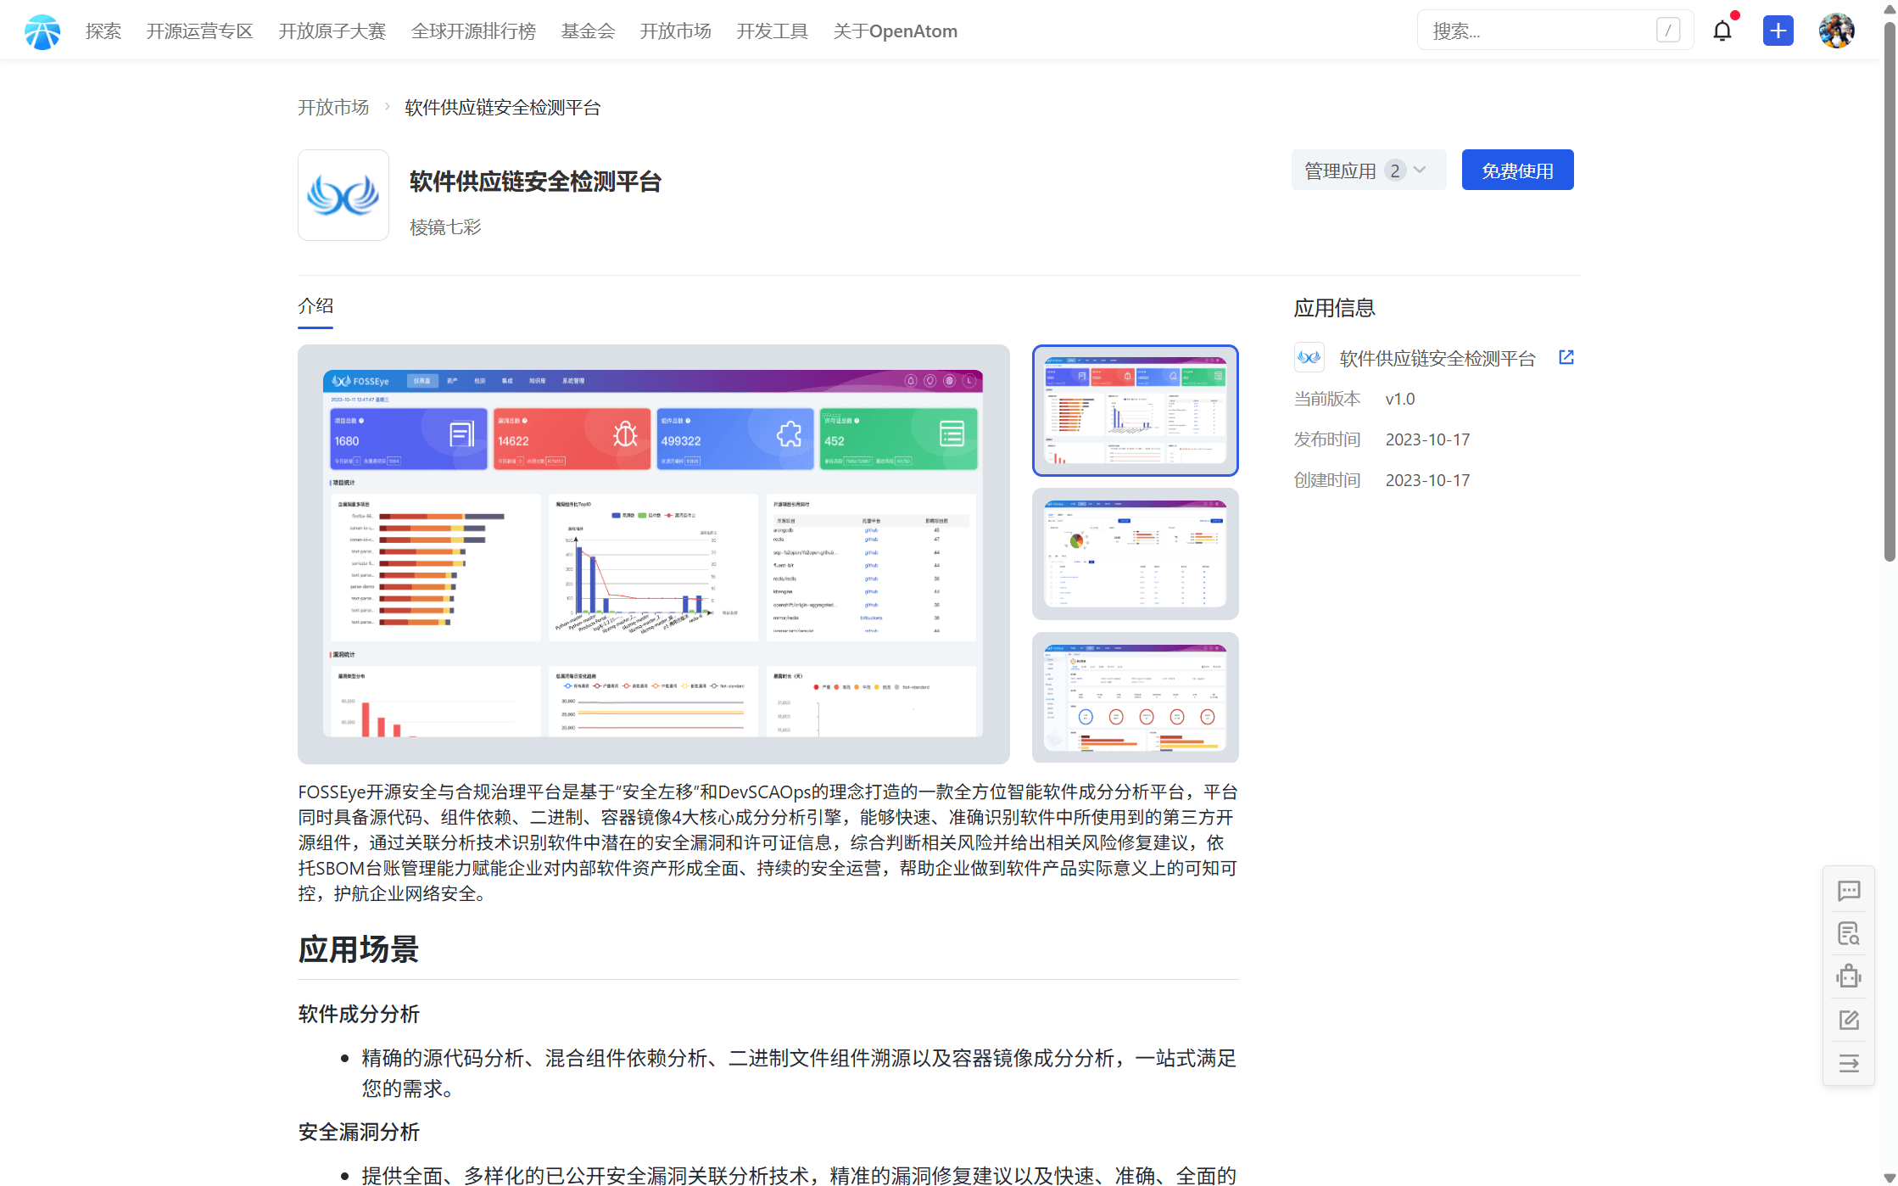Click the 棱镜七彩 publisher name
The height and width of the screenshot is (1186, 1898).
click(x=445, y=227)
